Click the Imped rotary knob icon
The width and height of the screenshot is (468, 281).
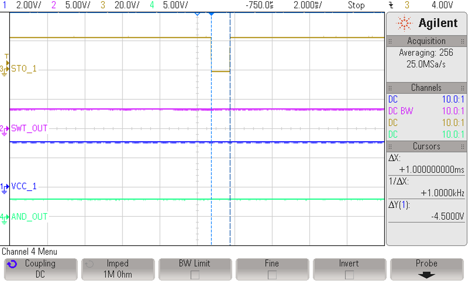(90, 263)
